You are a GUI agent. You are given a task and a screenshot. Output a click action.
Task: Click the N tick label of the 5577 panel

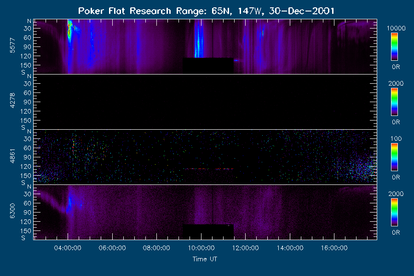(x=29, y=21)
